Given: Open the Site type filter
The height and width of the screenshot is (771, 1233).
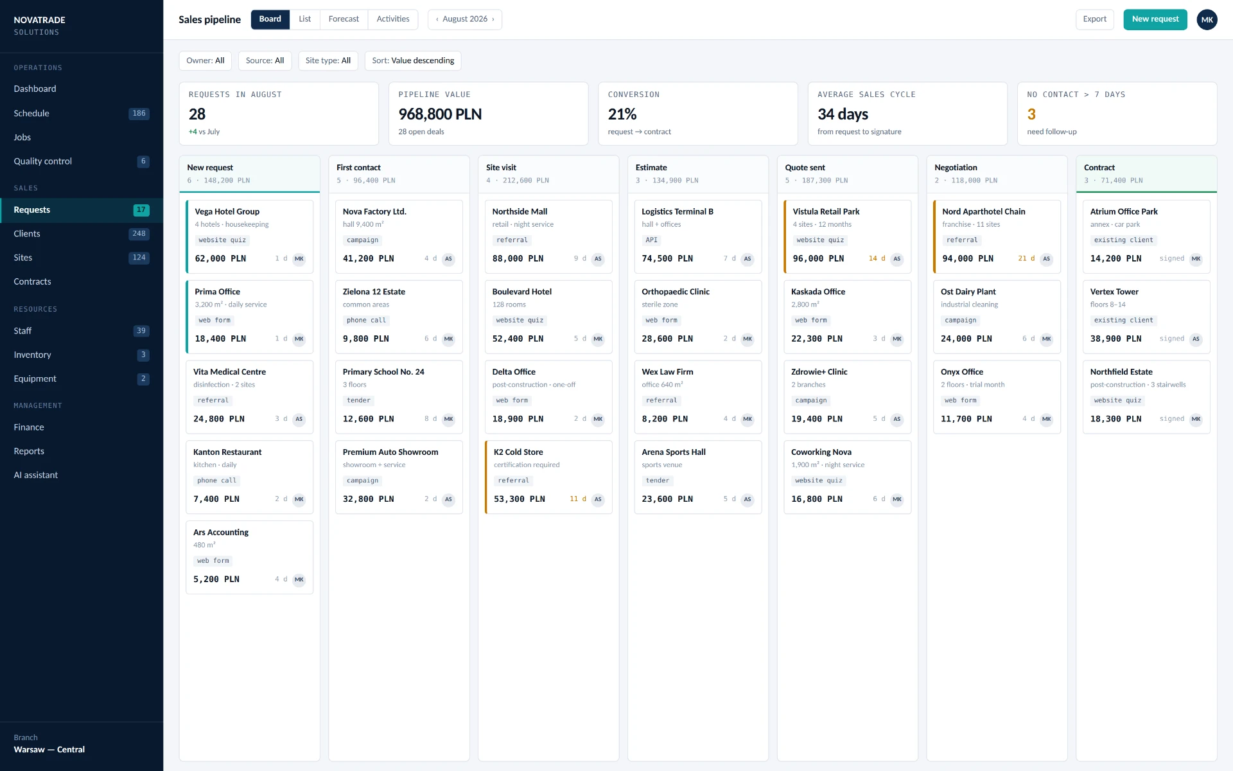Looking at the screenshot, I should coord(328,60).
